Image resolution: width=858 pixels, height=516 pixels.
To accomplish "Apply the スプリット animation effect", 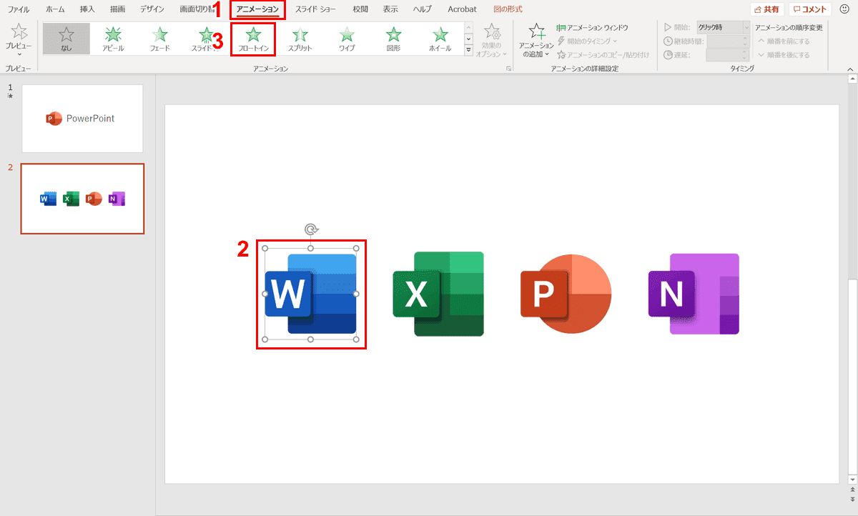I will coord(300,39).
